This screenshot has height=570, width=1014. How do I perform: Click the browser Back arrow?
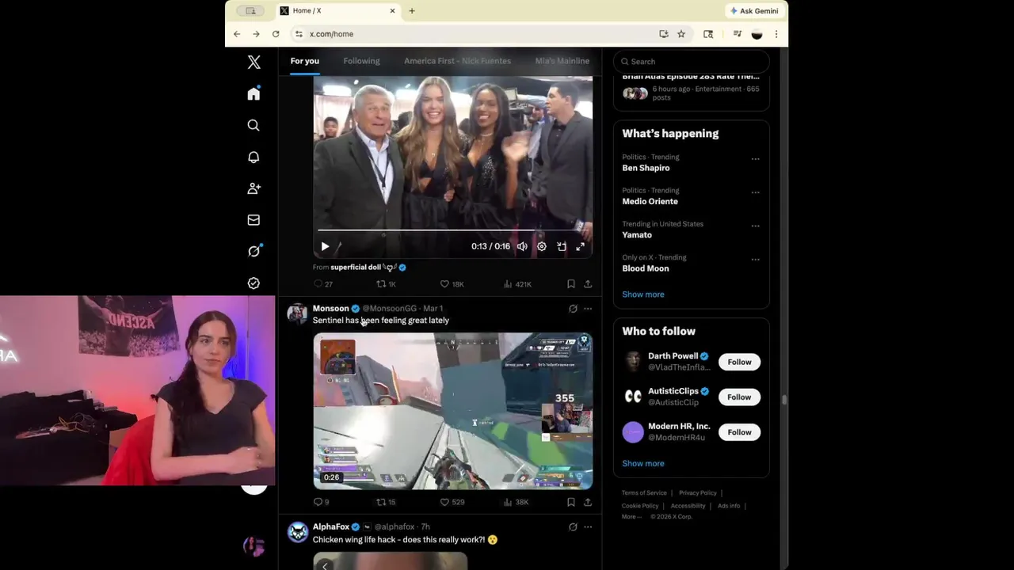237,34
